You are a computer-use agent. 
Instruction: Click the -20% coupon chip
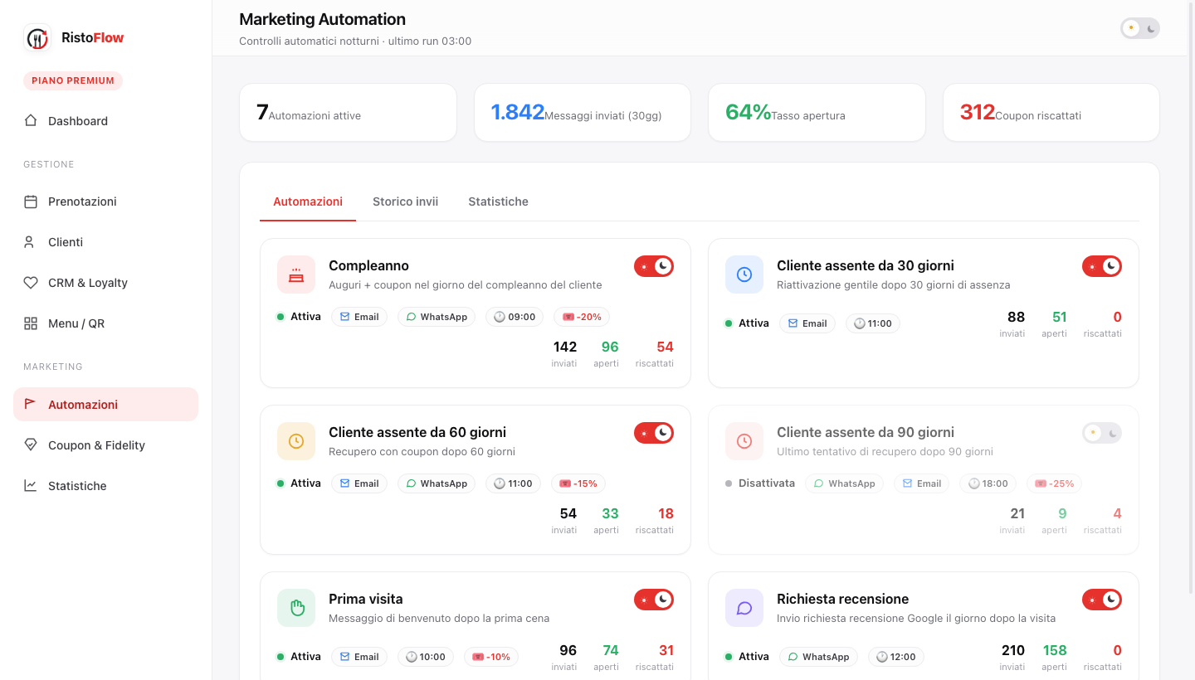582,317
